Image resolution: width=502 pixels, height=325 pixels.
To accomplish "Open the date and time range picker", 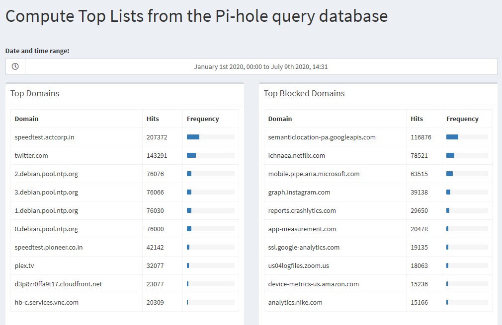I will tap(260, 66).
